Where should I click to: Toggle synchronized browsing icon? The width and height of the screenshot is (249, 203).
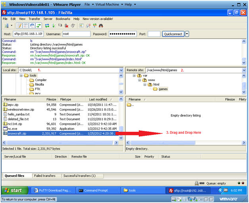coord(95,25)
